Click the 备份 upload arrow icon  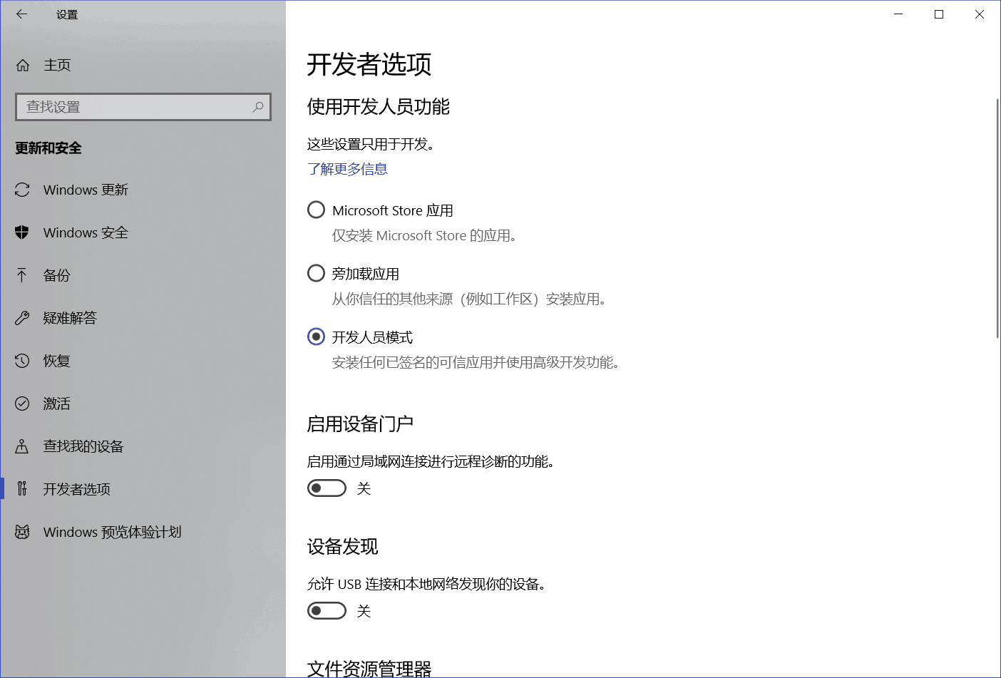tap(22, 275)
